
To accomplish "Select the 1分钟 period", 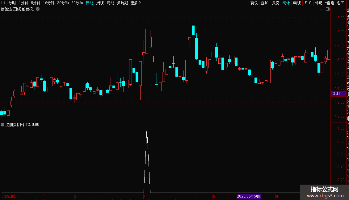I will click(23, 3).
